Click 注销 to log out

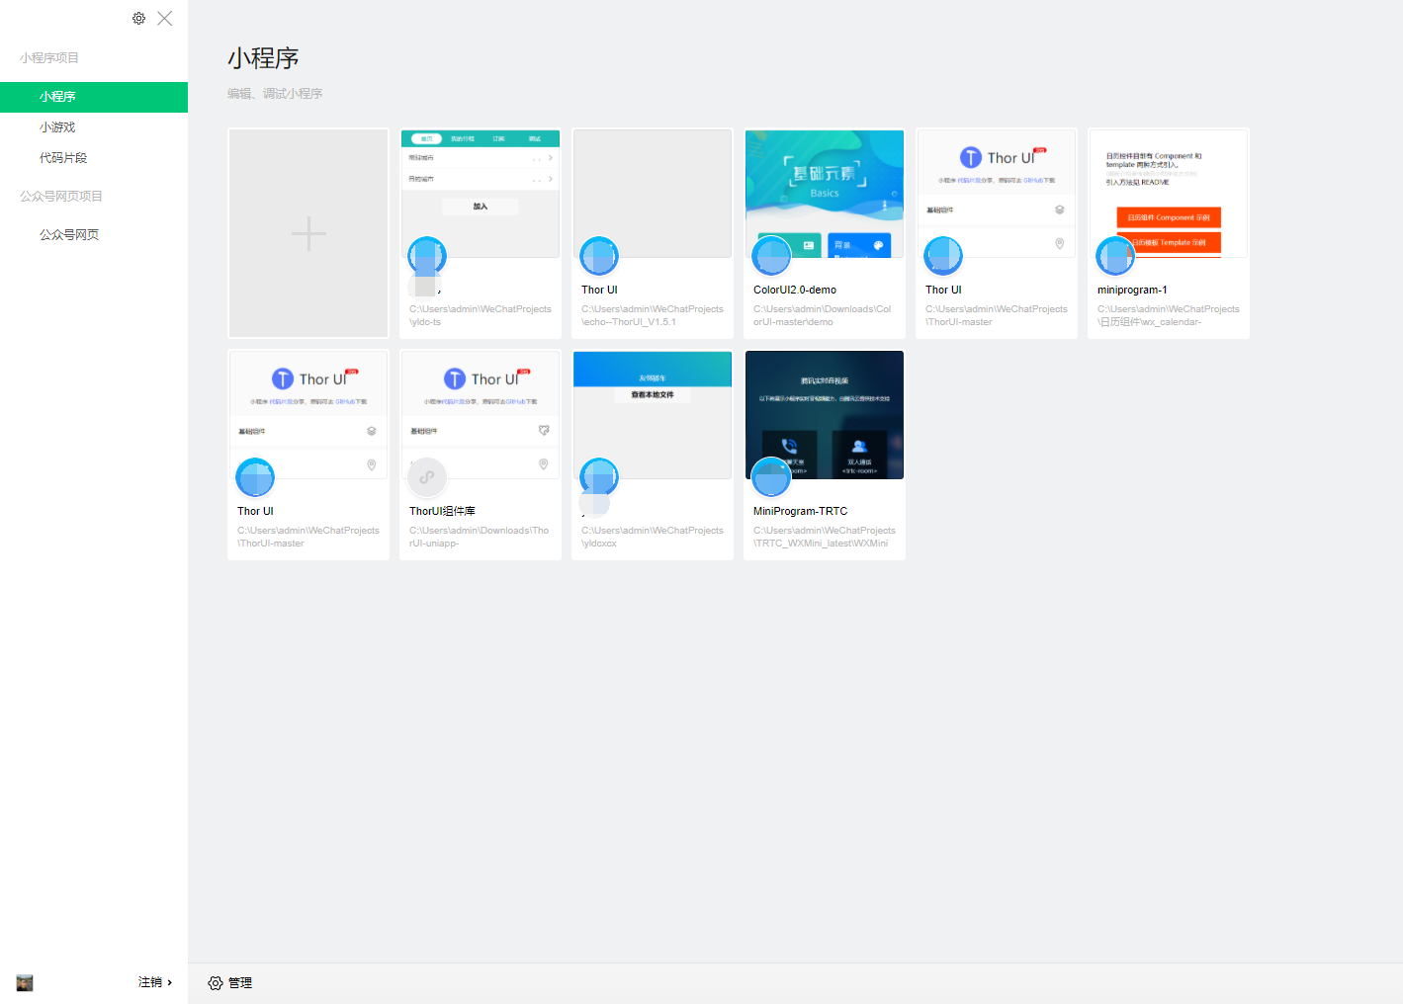tap(155, 982)
